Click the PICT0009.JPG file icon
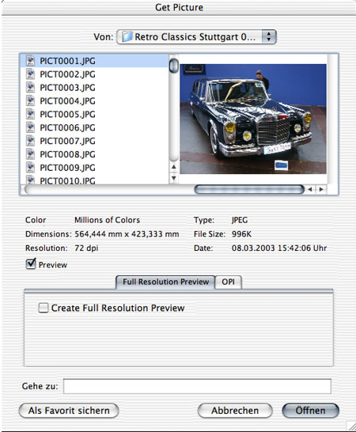Screen dimensions: 356x432 tap(30, 168)
